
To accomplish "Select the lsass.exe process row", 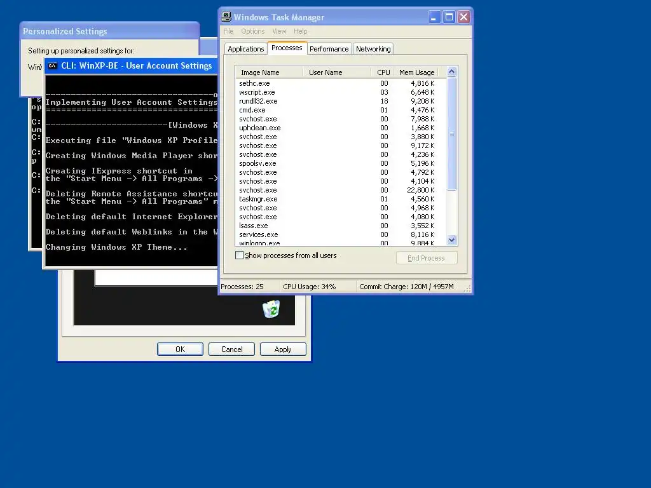I will [x=341, y=226].
